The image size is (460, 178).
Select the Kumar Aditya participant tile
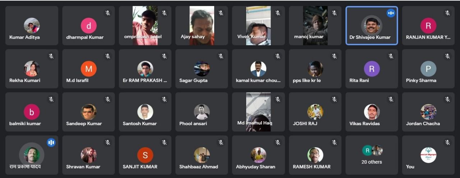(32, 25)
